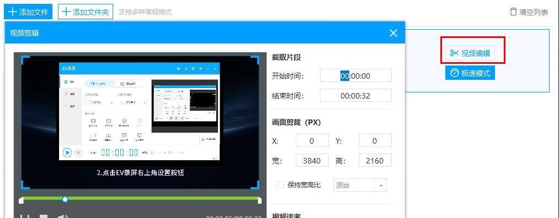Click the 高 height field showing 2160
Image resolution: width=559 pixels, height=218 pixels.
point(375,161)
